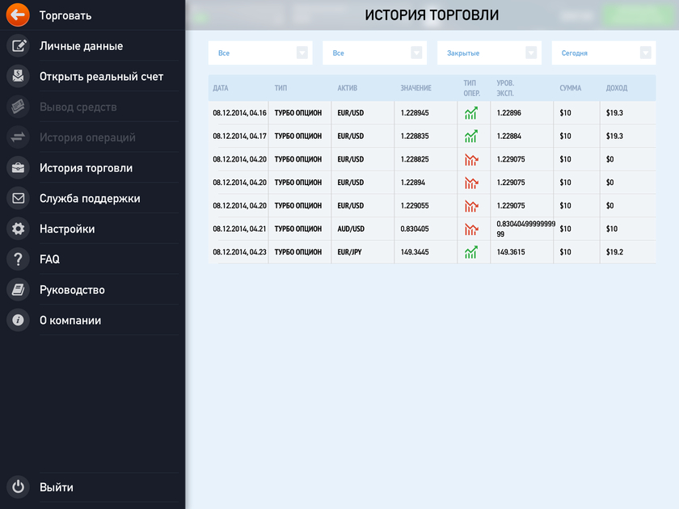Screen dimensions: 679x509
Task: Click the 'EUR/JPY' asset cell
Action: pyautogui.click(x=349, y=252)
